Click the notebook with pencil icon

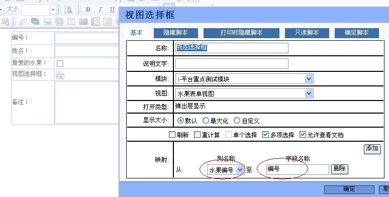point(95,22)
